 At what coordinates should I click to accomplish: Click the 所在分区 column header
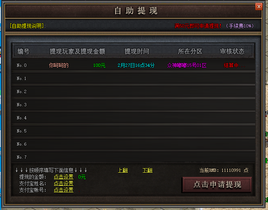pyautogui.click(x=190, y=51)
